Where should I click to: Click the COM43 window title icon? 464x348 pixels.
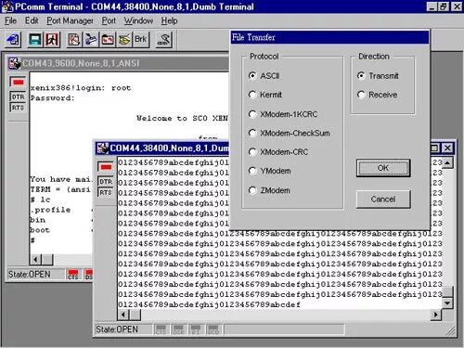pos(14,63)
